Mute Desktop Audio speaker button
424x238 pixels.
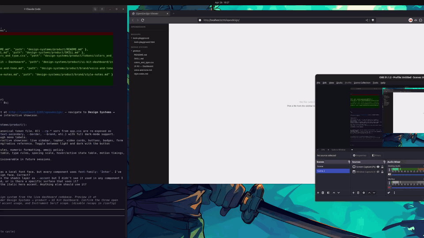(x=390, y=175)
